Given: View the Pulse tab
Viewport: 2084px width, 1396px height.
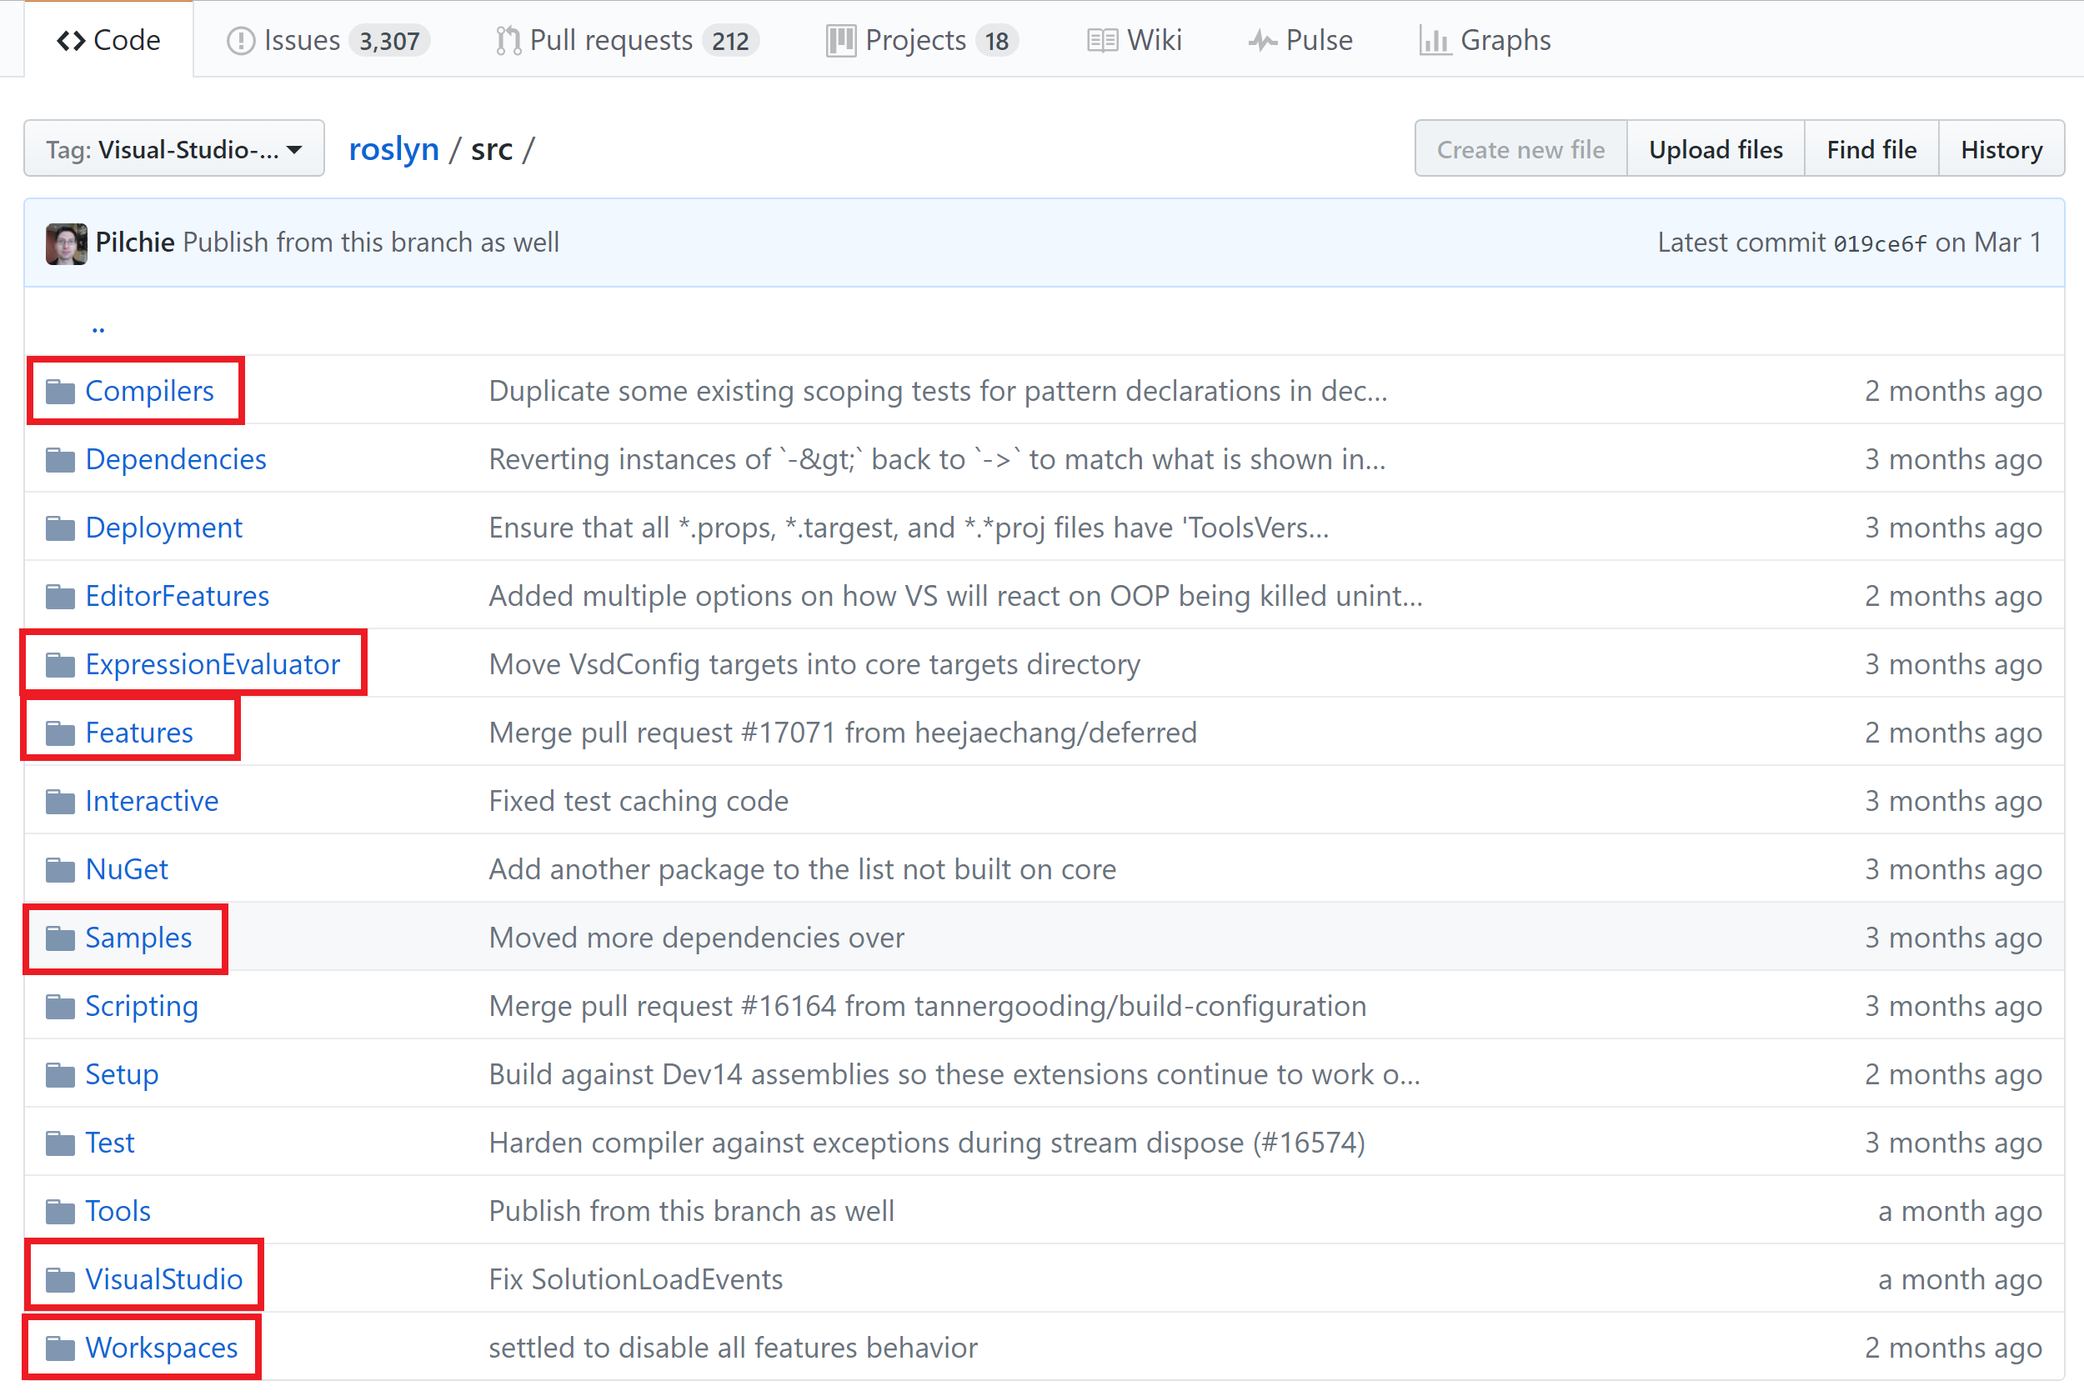Looking at the screenshot, I should pyautogui.click(x=1300, y=40).
